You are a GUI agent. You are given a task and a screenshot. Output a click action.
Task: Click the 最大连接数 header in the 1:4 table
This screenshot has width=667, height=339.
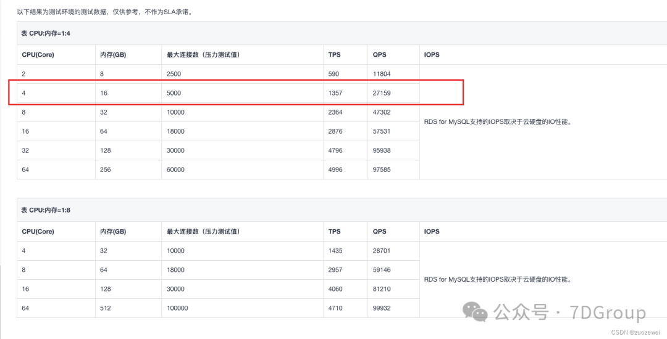click(203, 55)
